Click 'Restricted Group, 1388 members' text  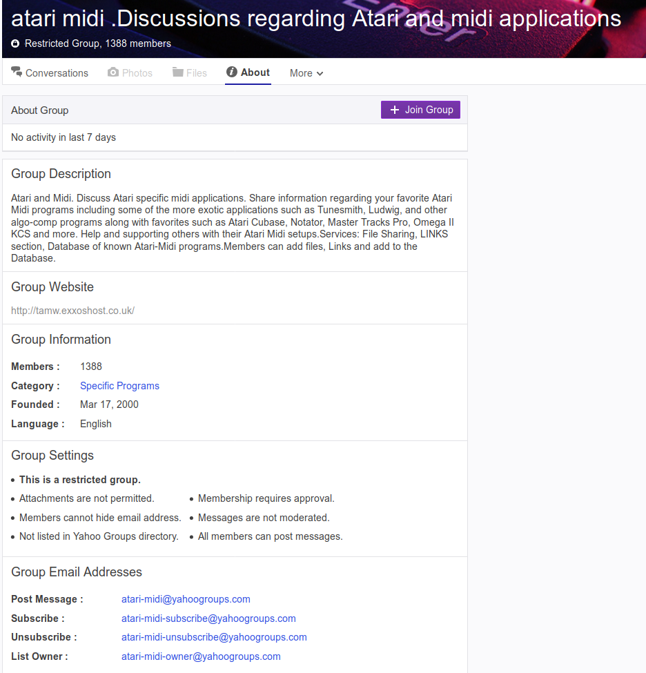click(x=98, y=43)
